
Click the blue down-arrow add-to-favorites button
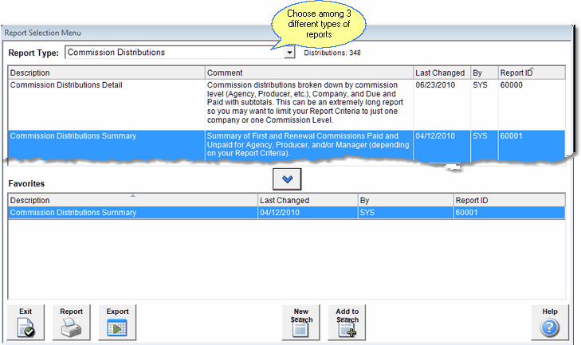pos(287,179)
